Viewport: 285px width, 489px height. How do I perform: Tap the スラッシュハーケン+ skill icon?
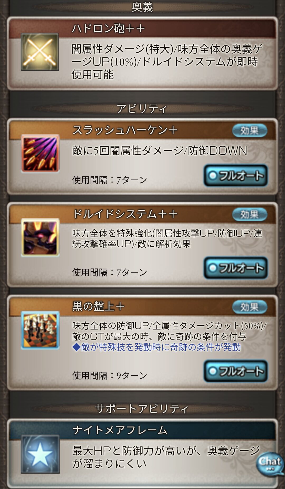coord(40,154)
